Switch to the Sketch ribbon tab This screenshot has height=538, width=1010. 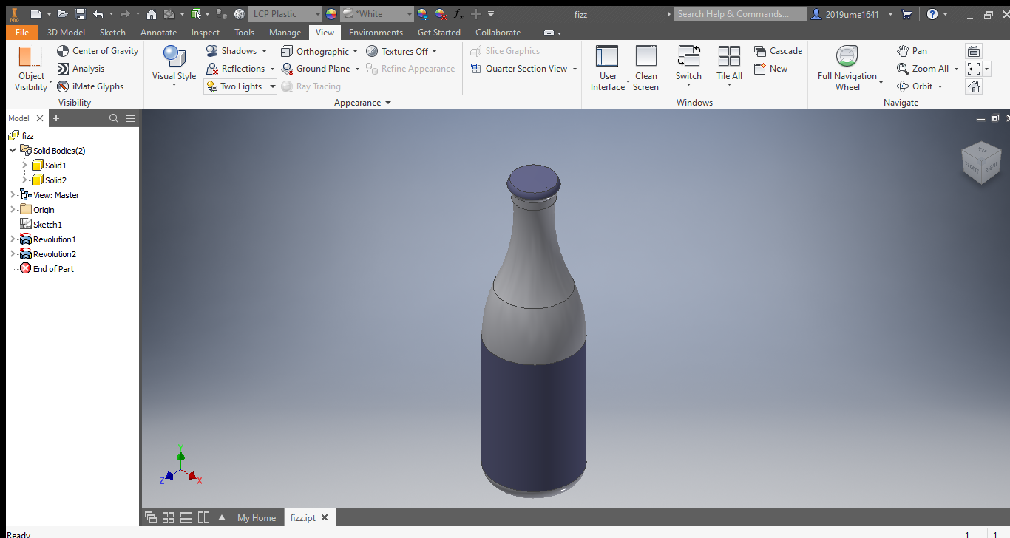pos(112,33)
